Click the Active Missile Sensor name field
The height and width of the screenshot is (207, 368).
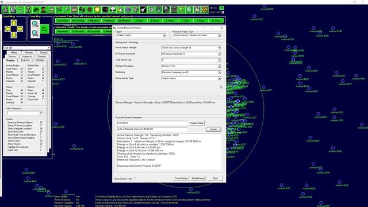[152, 129]
